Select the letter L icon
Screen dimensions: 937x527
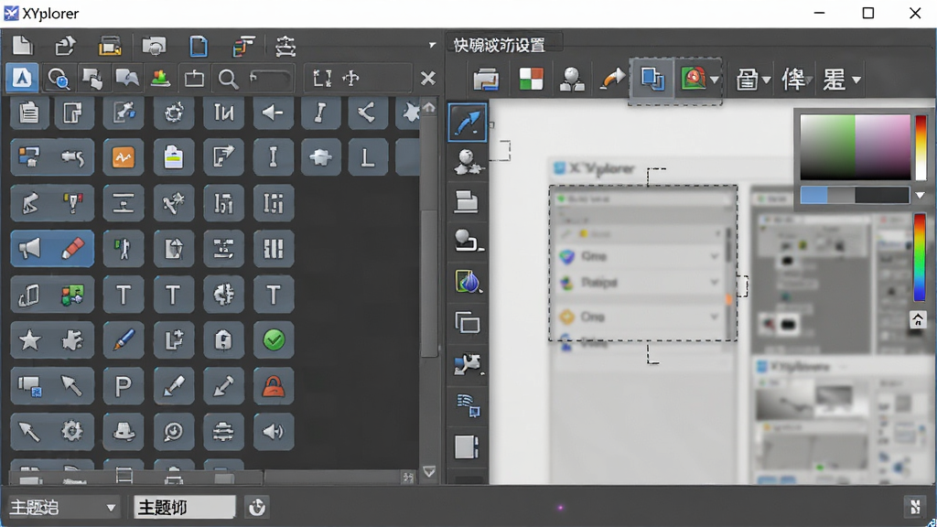point(368,157)
